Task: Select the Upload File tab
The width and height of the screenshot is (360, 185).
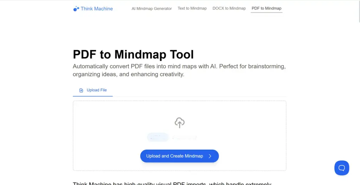Action: [x=93, y=90]
